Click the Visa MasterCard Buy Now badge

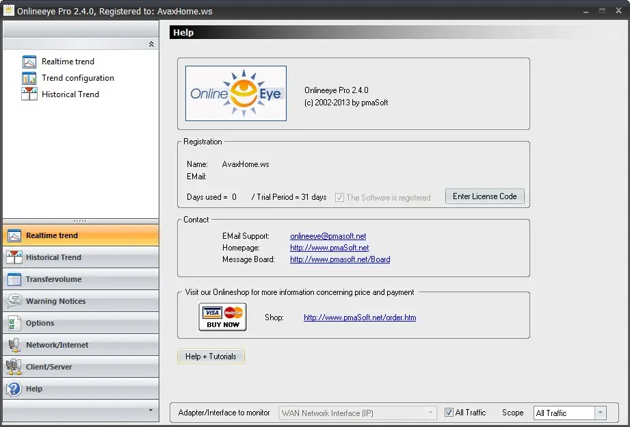[222, 317]
